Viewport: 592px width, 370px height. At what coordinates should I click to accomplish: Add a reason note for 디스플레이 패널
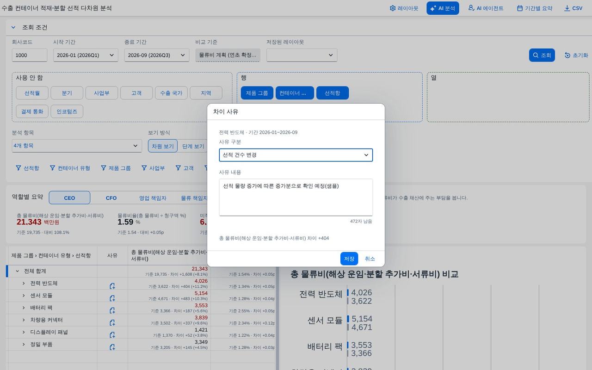(x=112, y=335)
